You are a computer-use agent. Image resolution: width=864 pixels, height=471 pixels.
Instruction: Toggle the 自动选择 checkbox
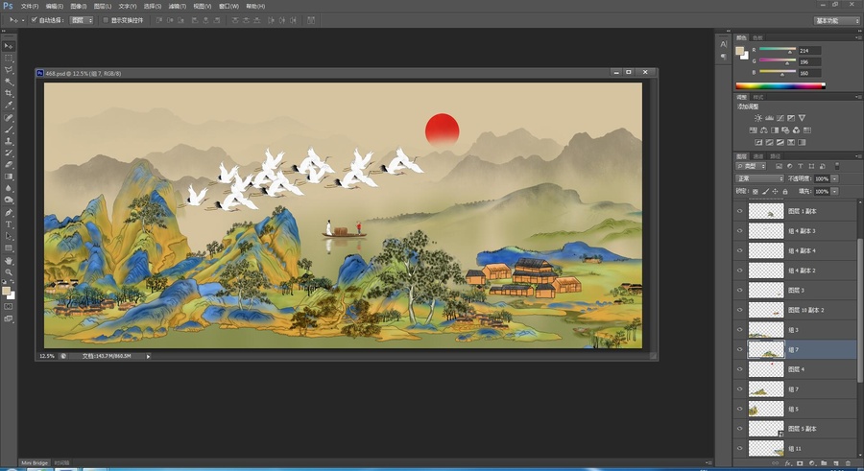pos(35,20)
